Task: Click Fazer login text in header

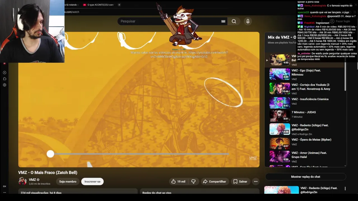Action: click(343, 21)
